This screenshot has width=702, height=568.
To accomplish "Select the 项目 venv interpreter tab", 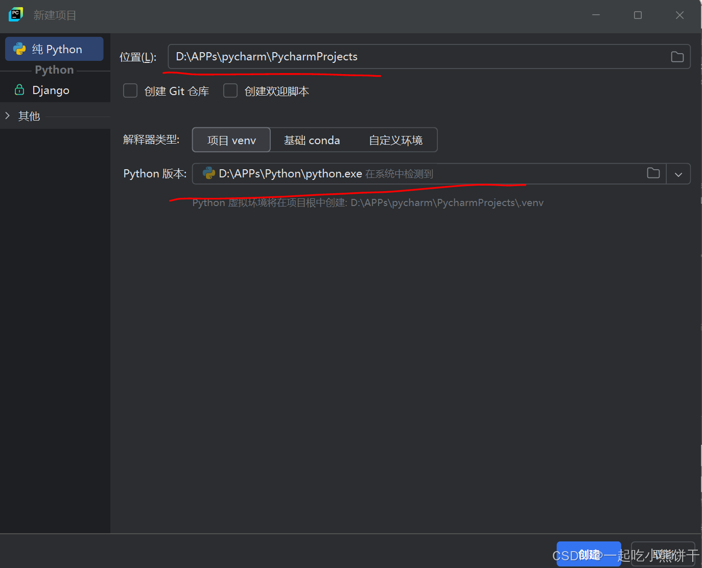I will (x=231, y=140).
